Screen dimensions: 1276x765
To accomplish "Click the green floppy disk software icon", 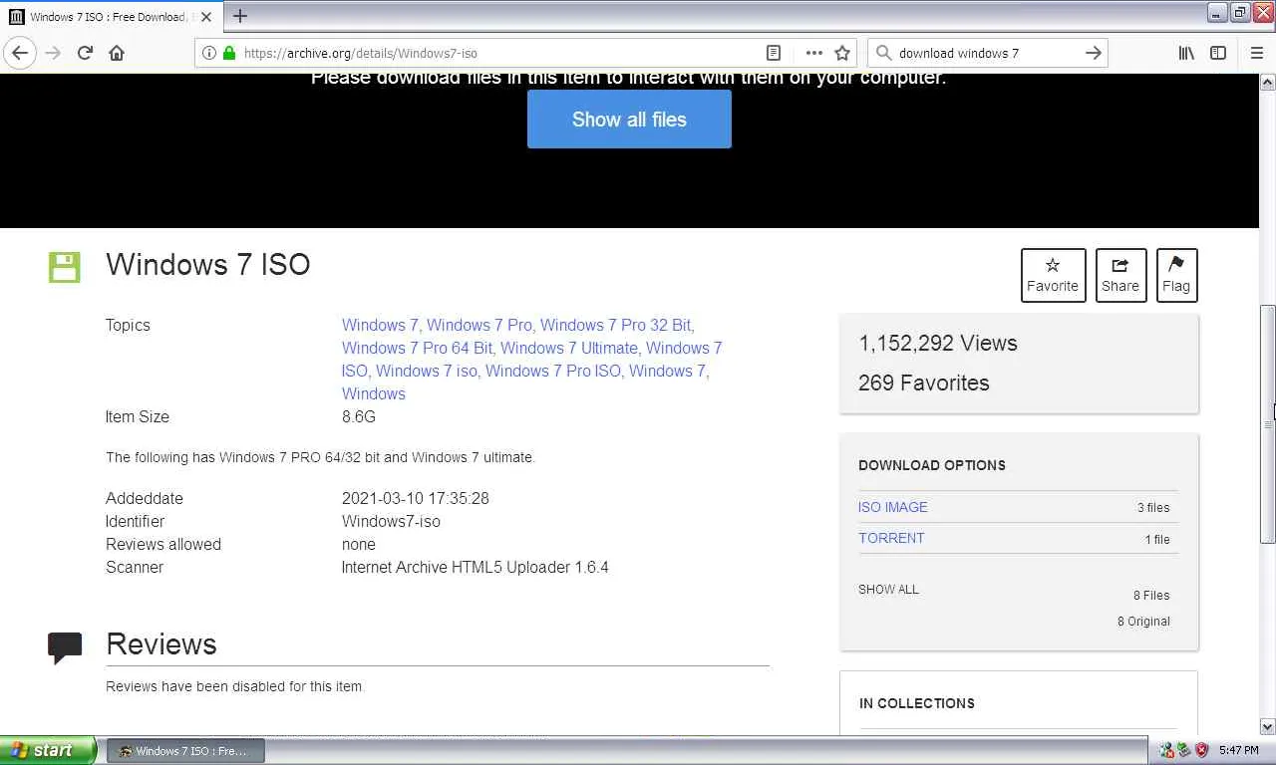I will tap(65, 267).
